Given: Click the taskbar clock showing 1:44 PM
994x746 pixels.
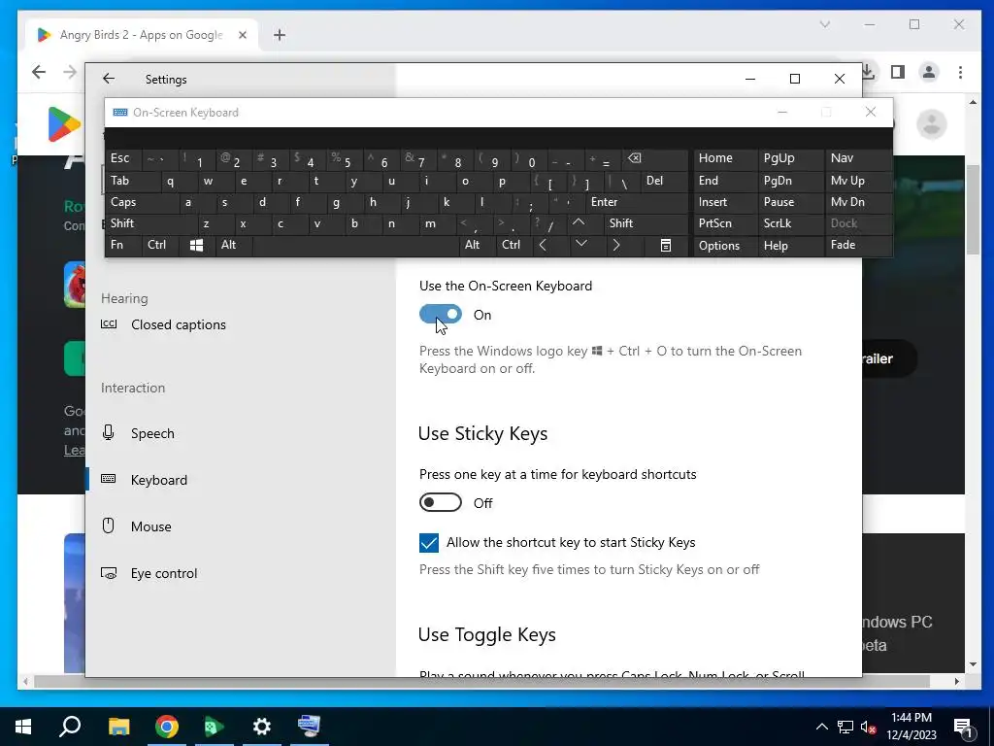Looking at the screenshot, I should point(911,727).
